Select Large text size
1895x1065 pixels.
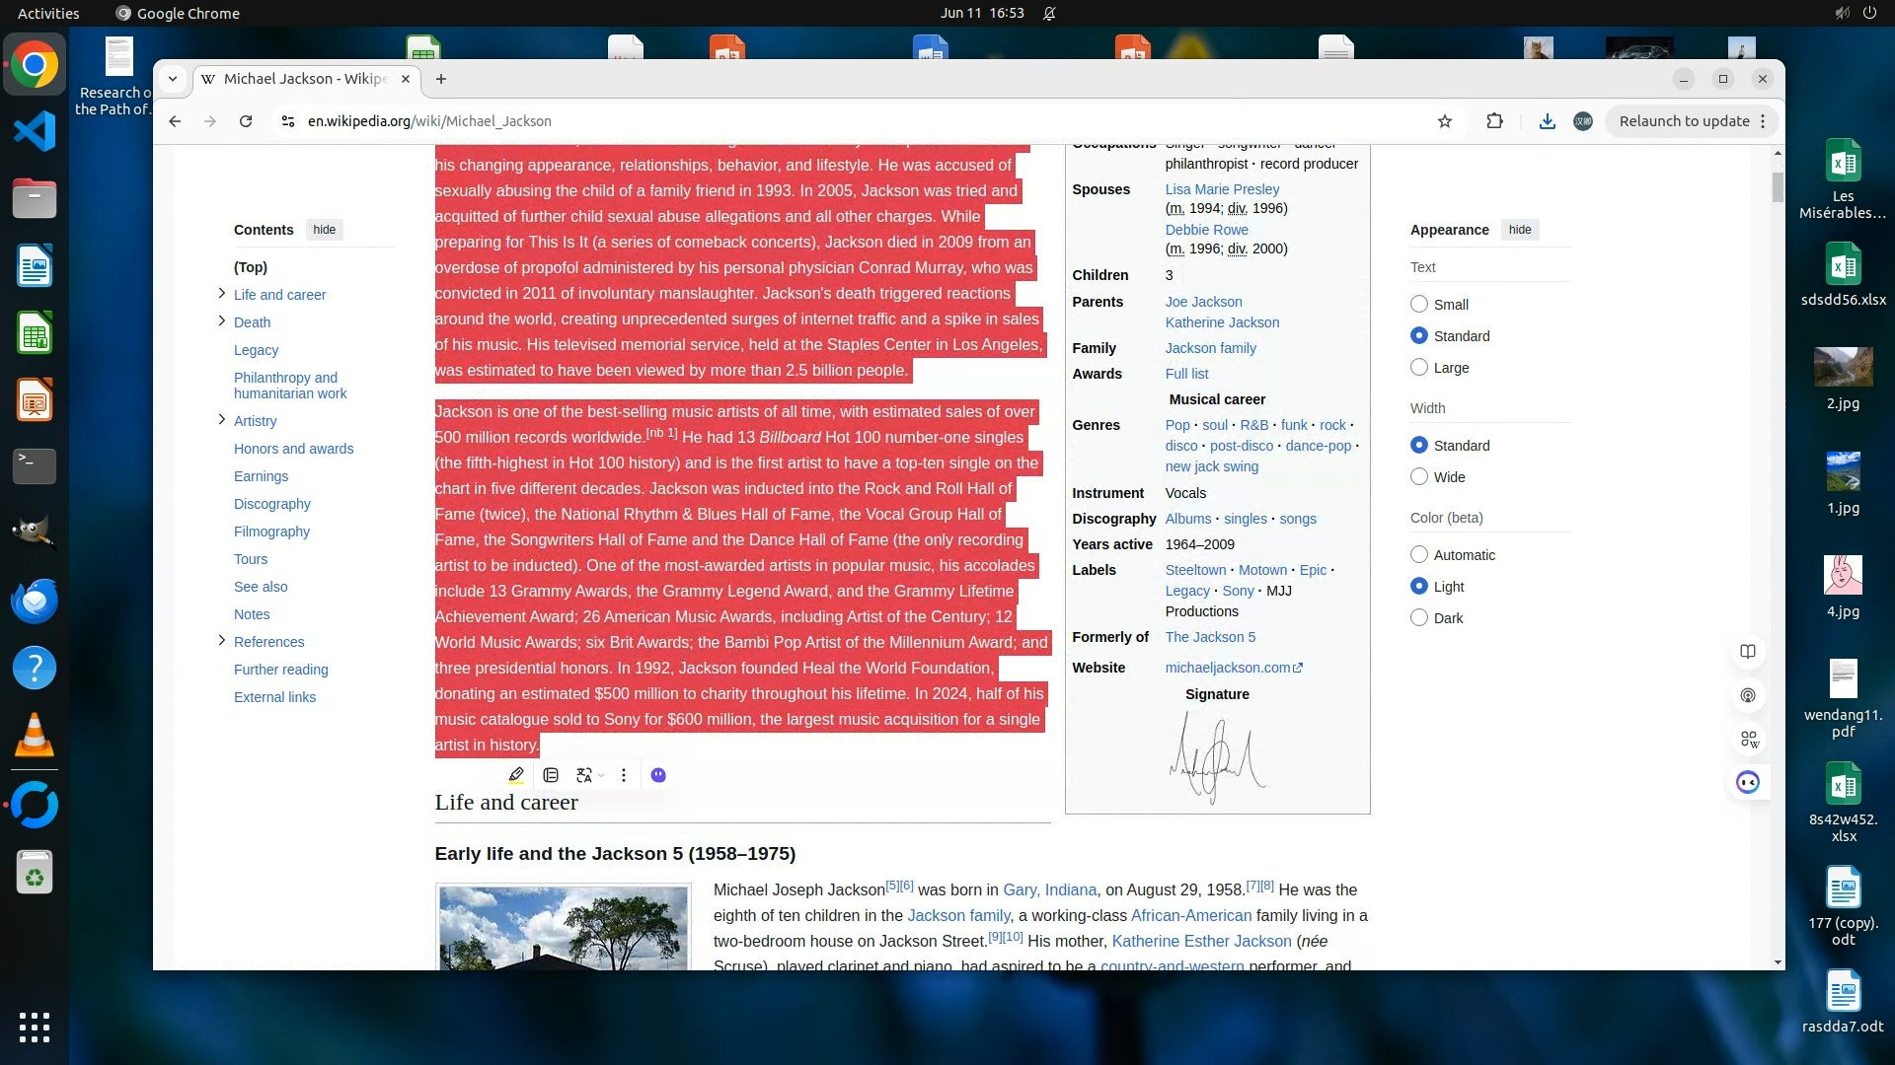click(1419, 368)
